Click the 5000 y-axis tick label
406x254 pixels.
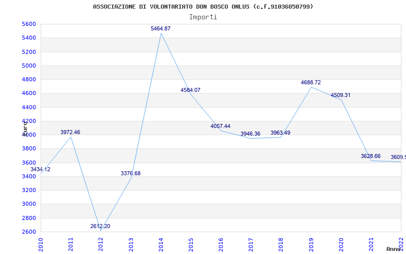28,66
